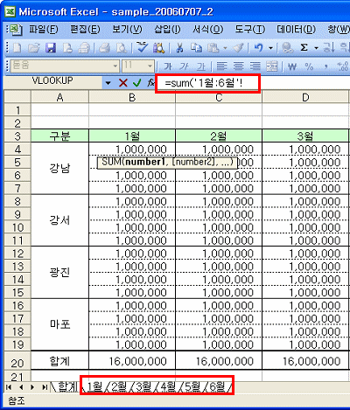Click the Print Preview icon
The width and height of the screenshot is (350, 410).
pos(122,48)
